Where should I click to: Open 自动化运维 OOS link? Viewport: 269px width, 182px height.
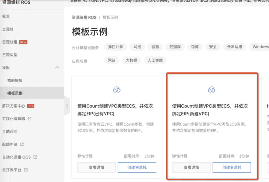pyautogui.click(x=16, y=157)
